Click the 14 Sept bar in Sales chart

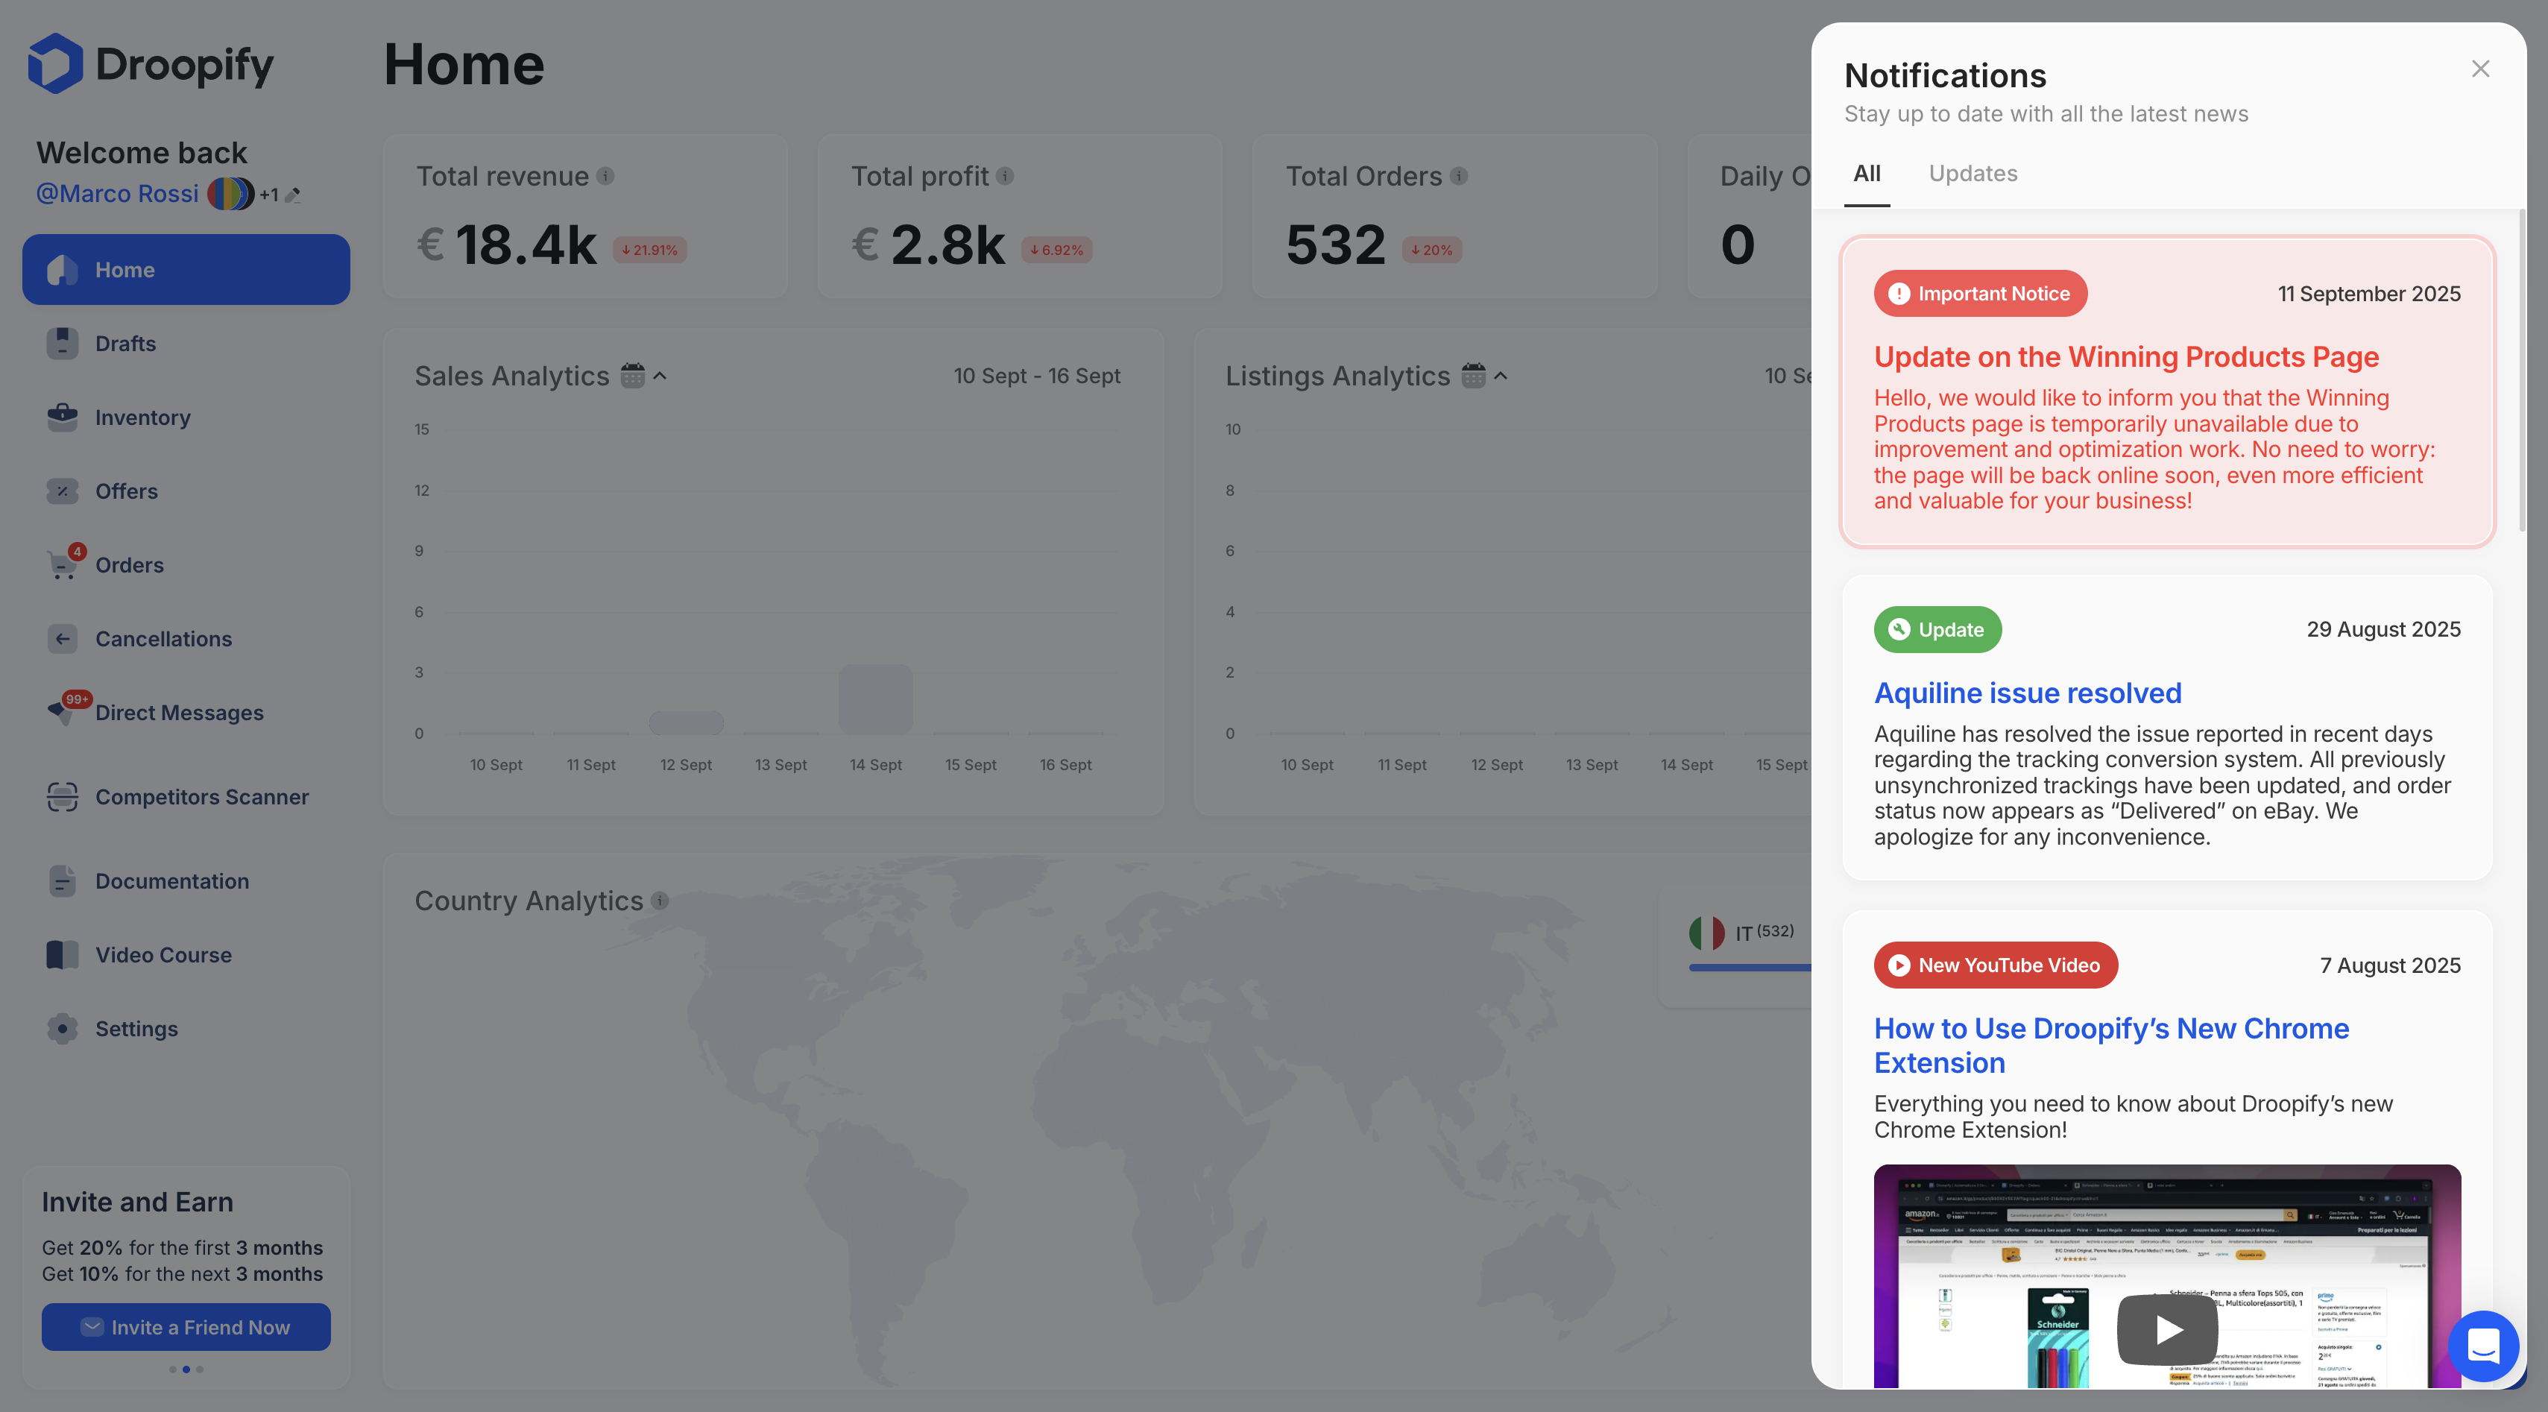pyautogui.click(x=877, y=699)
